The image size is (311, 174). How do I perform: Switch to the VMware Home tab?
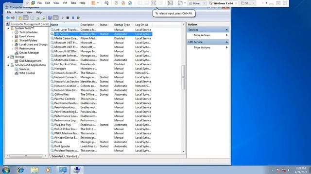point(196,3)
